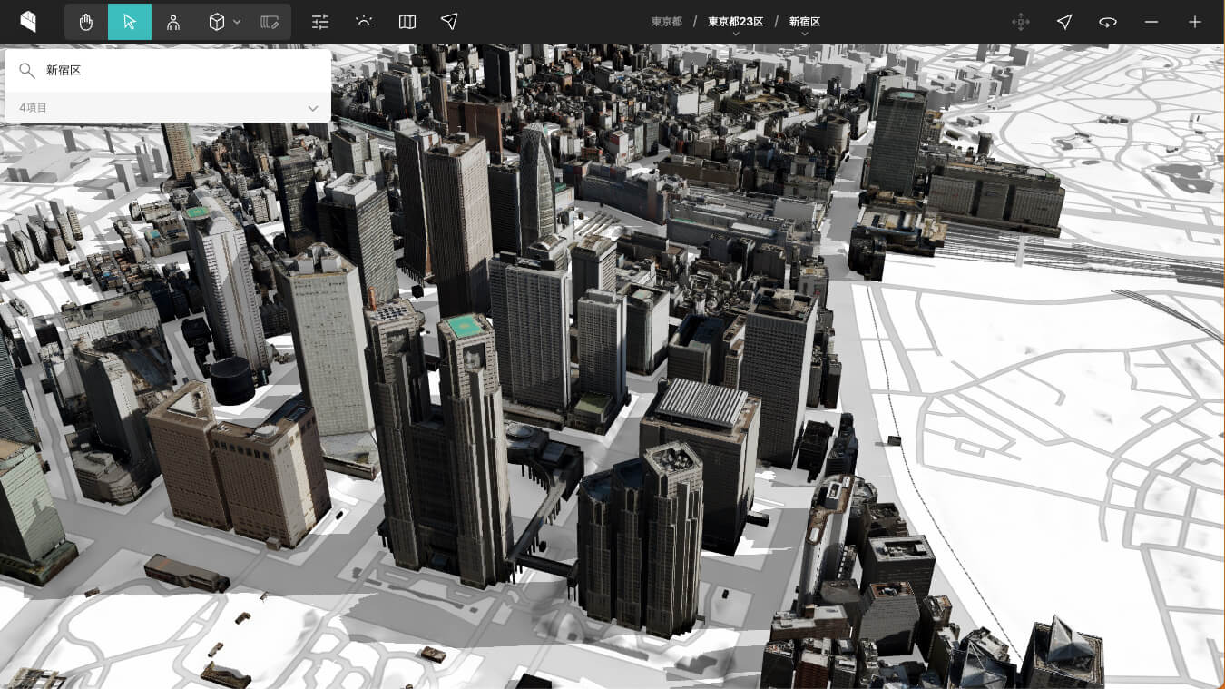This screenshot has height=689, width=1225.
Task: Click the search field containing 新宿区
Action: click(x=168, y=71)
